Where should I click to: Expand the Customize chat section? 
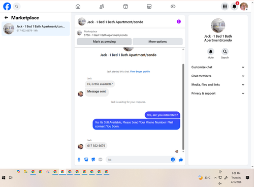tap(218, 67)
